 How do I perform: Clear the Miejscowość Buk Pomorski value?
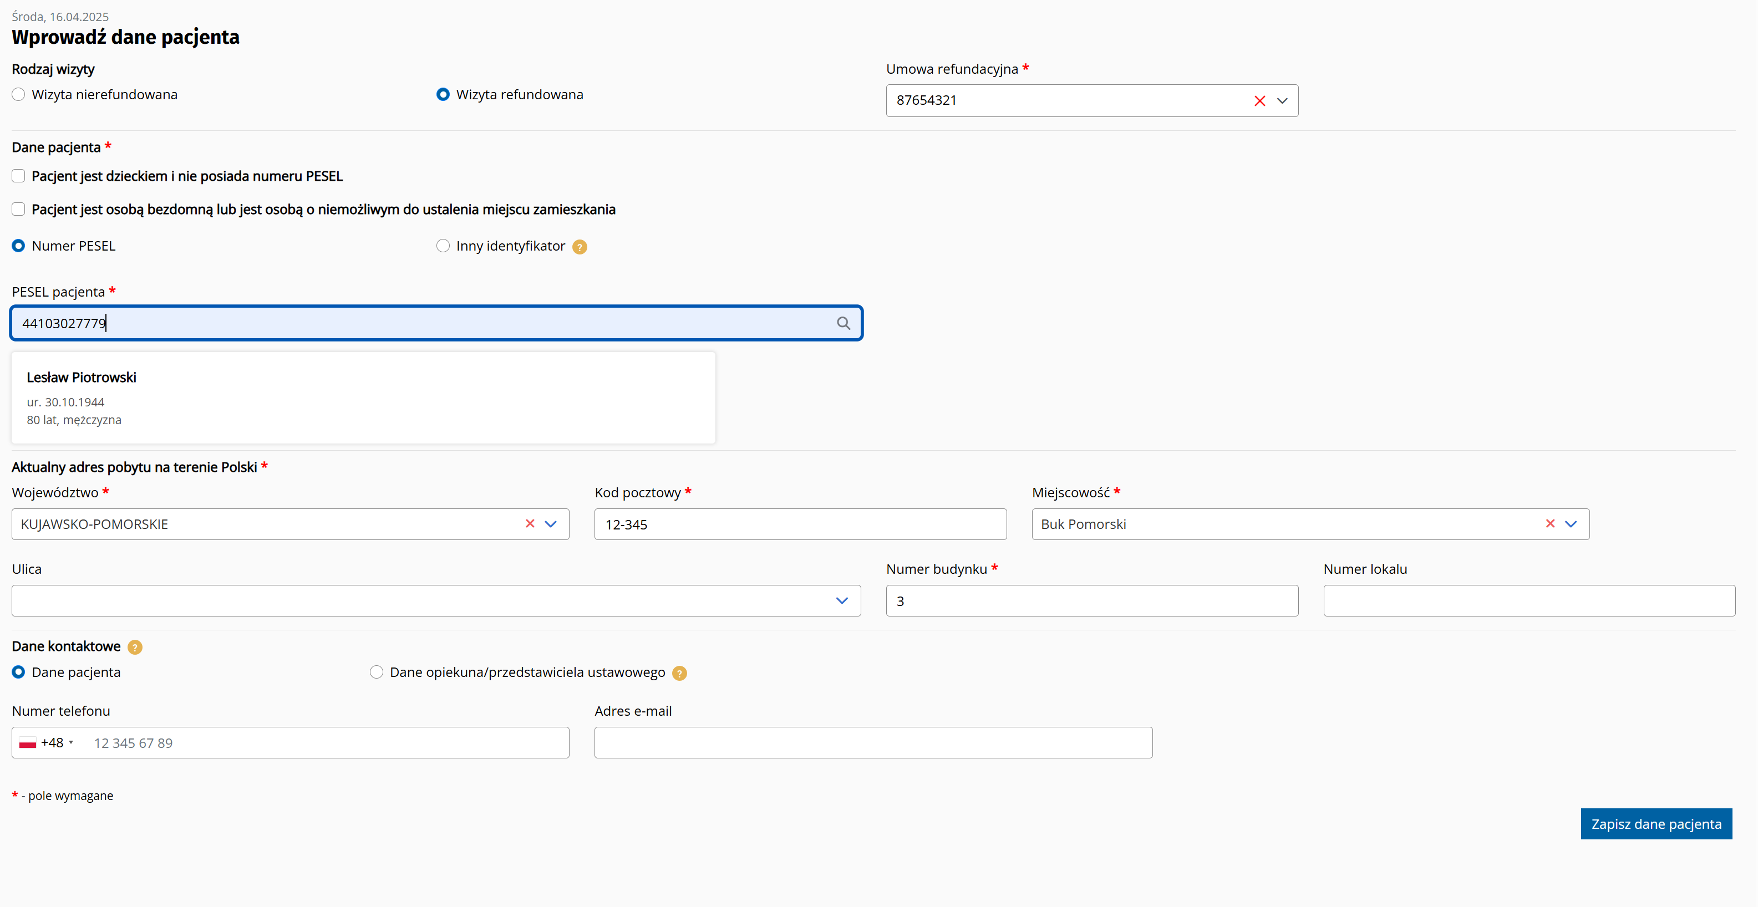click(1550, 523)
